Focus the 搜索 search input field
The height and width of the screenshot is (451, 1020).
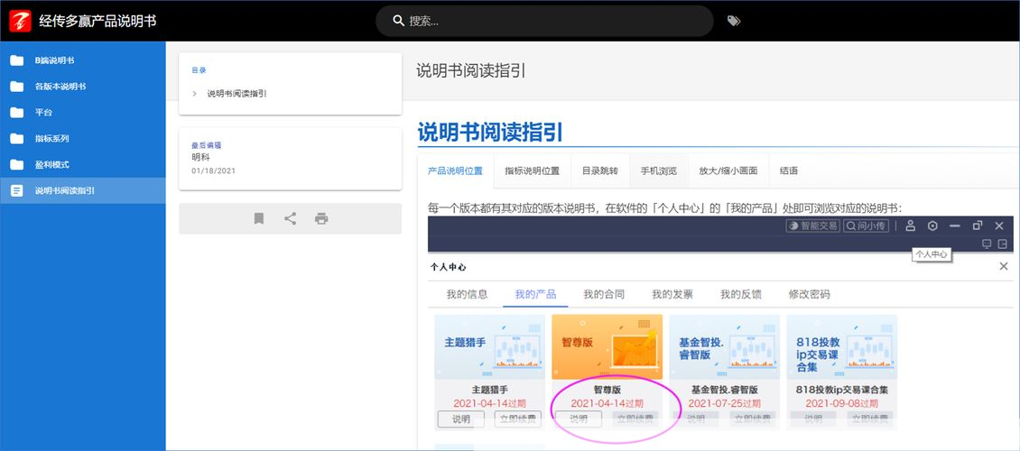pos(544,21)
